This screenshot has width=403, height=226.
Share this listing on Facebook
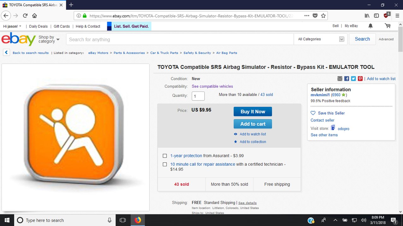(x=347, y=79)
